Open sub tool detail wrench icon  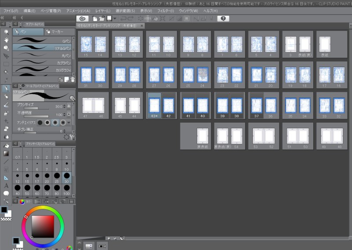pyautogui.click(x=72, y=137)
